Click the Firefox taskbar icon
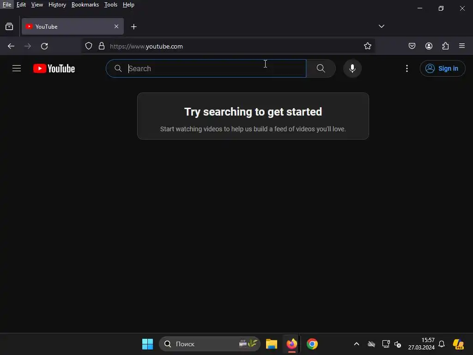This screenshot has height=355, width=473. click(292, 344)
